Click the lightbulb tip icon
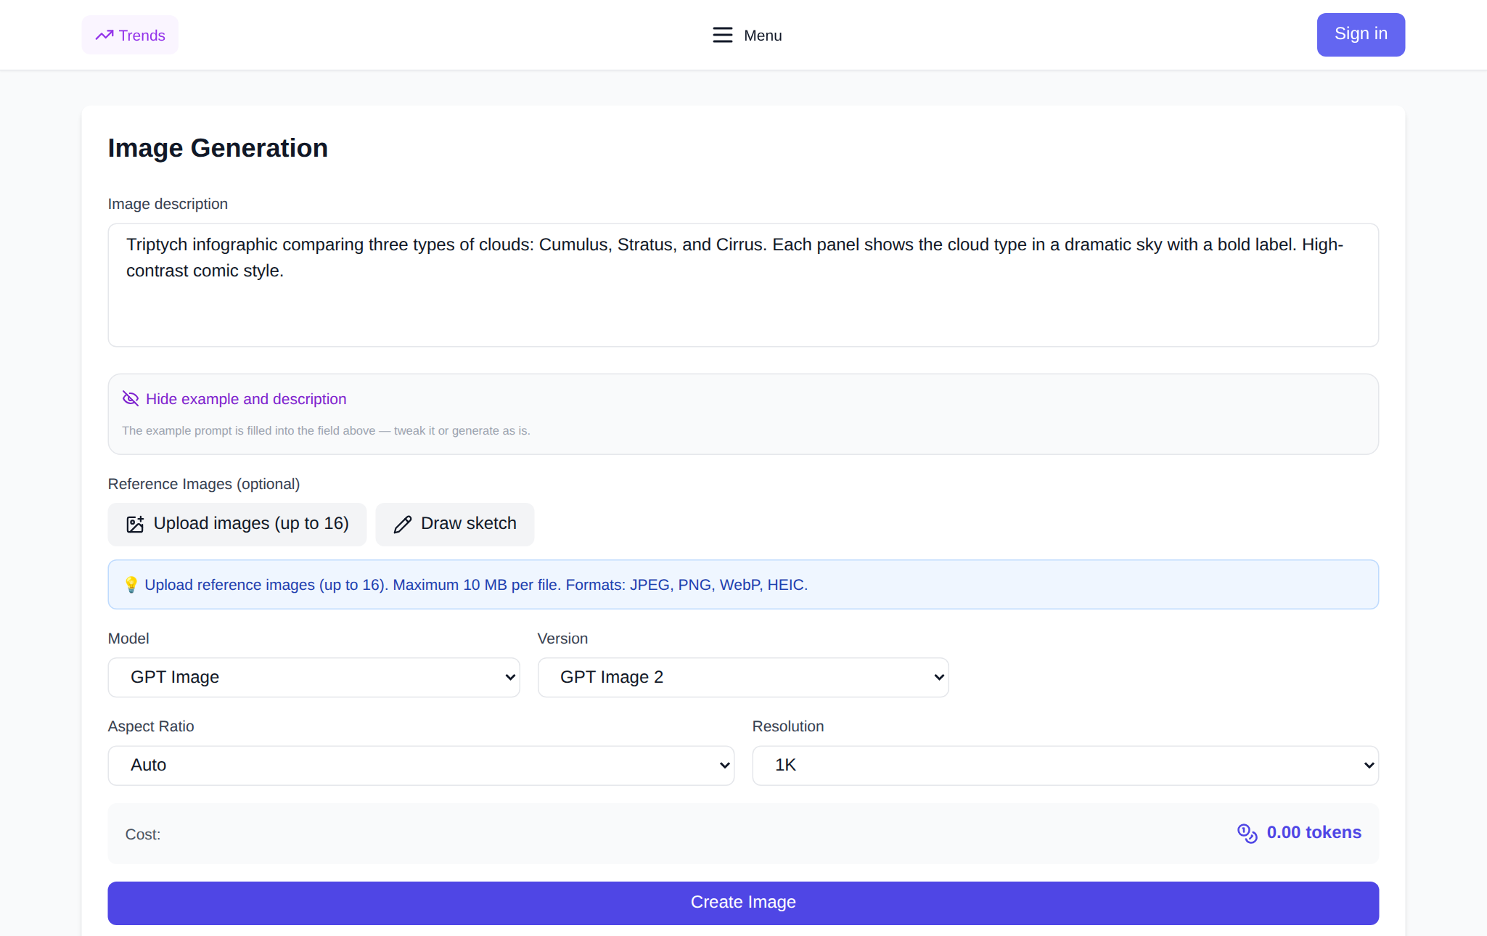Image resolution: width=1487 pixels, height=936 pixels. point(131,585)
